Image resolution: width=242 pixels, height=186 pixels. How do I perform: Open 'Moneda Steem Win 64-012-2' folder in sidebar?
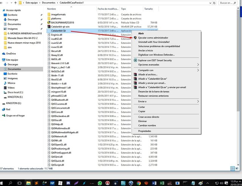[23, 38]
